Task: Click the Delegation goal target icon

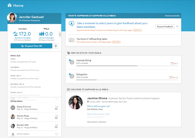Action: click(71, 76)
